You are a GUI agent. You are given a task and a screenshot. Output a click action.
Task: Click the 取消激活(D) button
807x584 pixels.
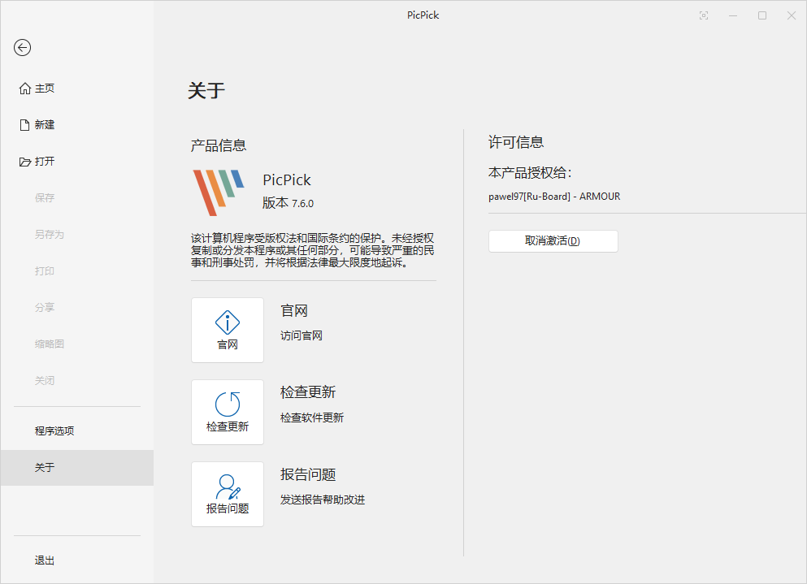pos(553,241)
